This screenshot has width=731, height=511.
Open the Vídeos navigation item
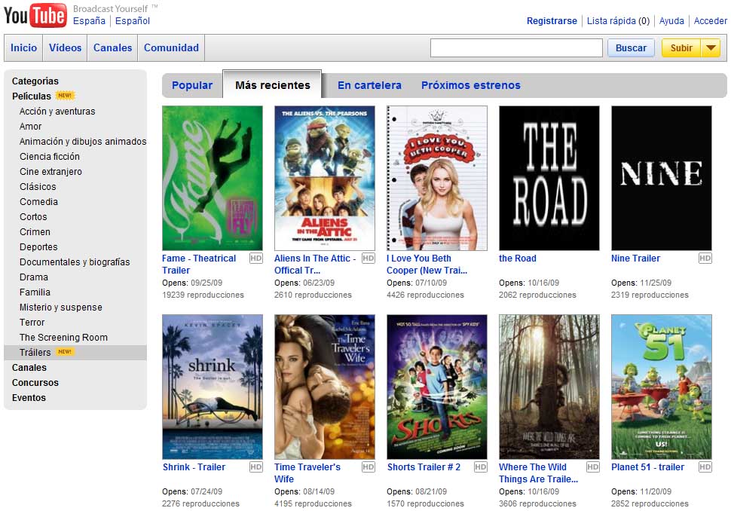coord(66,47)
